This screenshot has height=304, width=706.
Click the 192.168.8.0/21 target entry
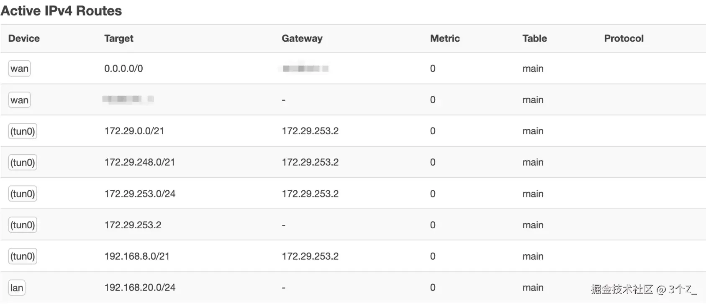tap(137, 256)
